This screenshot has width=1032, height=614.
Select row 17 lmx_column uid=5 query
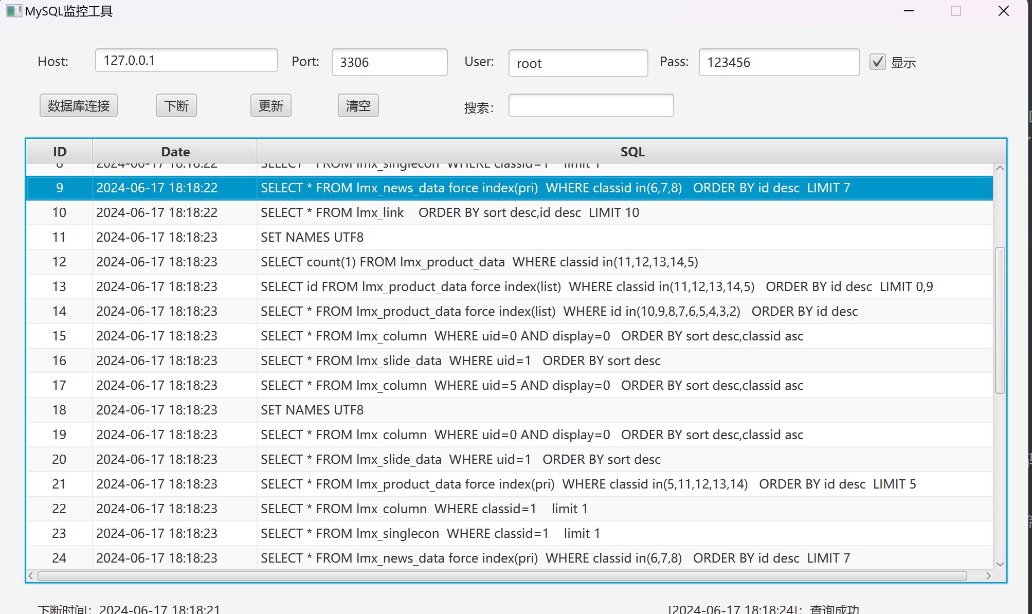(x=510, y=385)
